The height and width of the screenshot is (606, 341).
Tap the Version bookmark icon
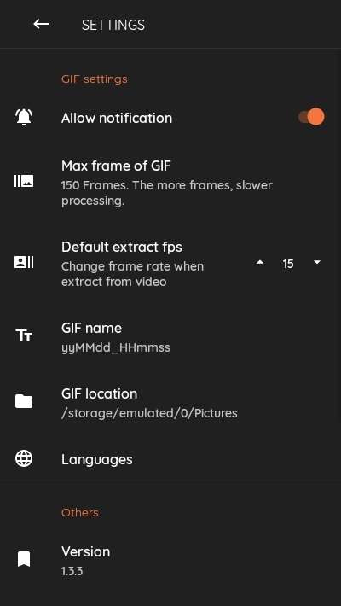24,559
